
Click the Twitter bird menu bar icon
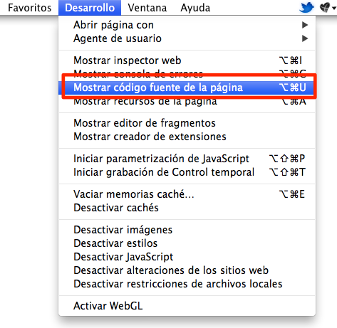coord(306,8)
